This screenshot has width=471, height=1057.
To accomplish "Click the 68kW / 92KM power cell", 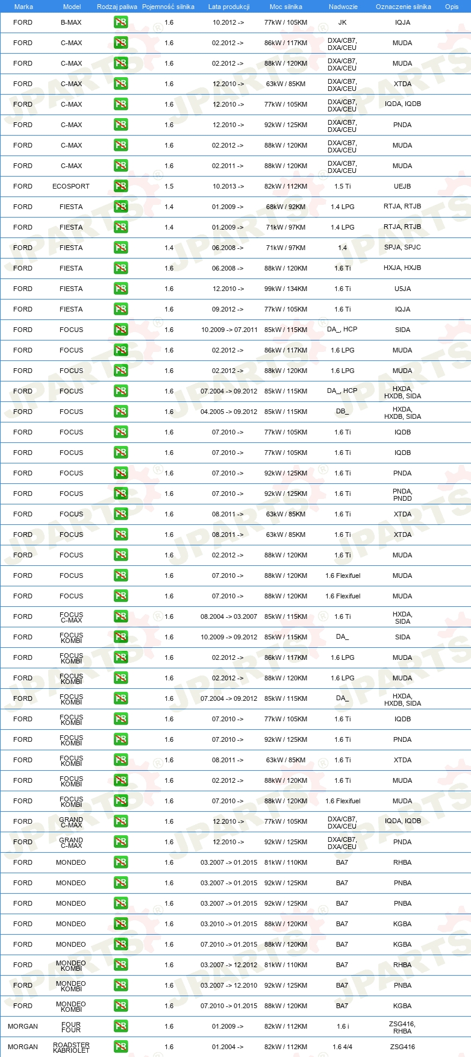I will [x=286, y=207].
